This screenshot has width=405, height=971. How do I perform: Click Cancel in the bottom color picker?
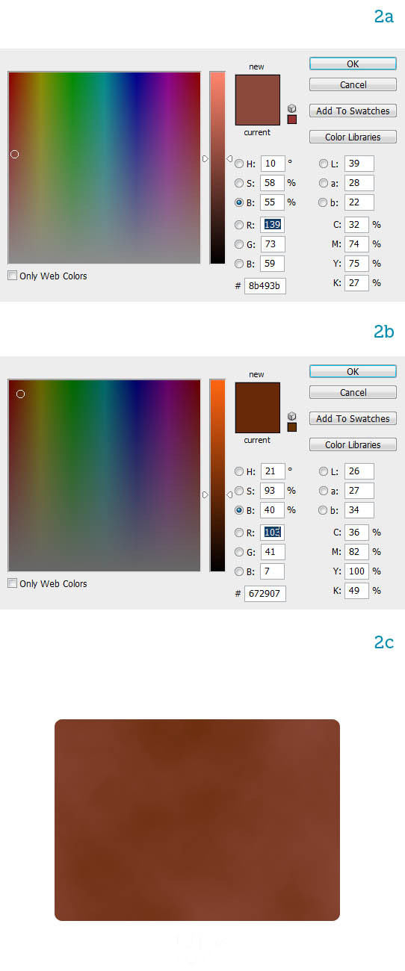click(x=353, y=392)
